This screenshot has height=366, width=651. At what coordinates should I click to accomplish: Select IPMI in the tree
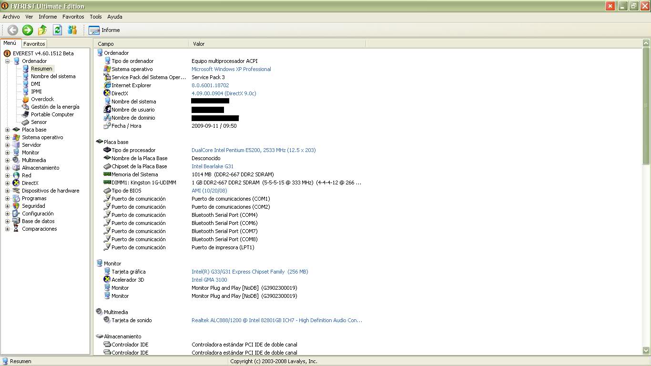click(x=36, y=91)
